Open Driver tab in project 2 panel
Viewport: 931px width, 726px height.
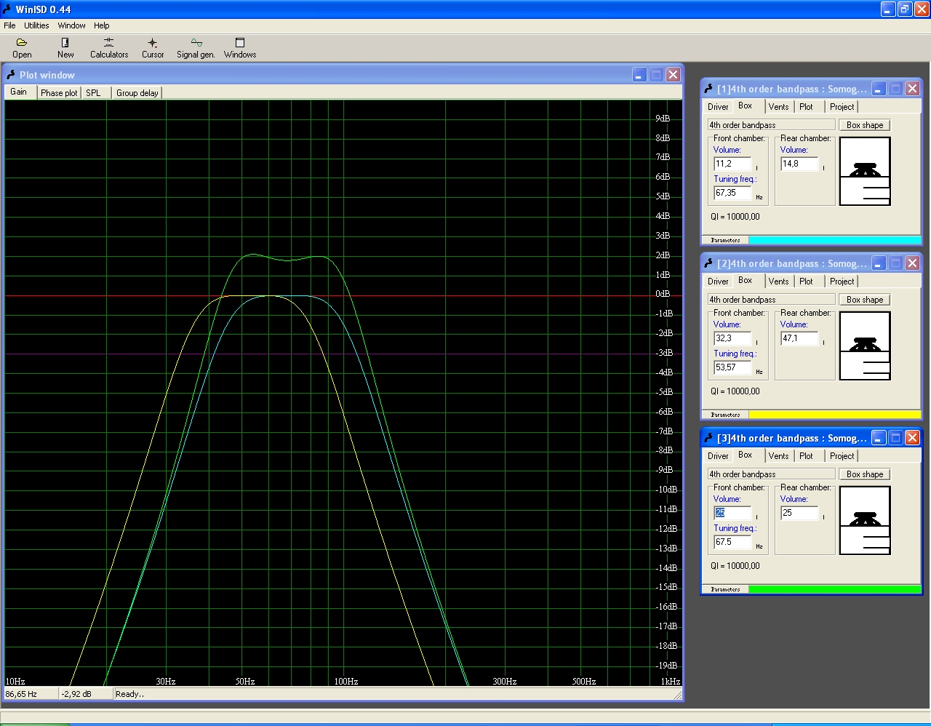click(718, 282)
